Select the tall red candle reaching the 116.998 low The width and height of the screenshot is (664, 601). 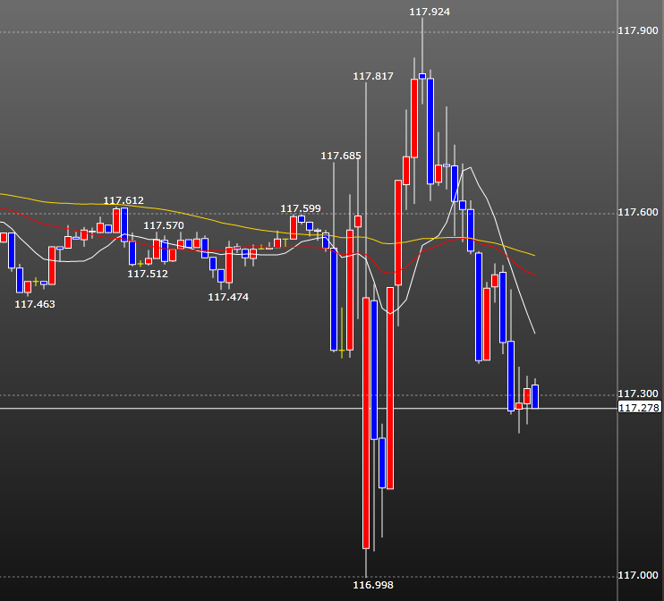pyautogui.click(x=366, y=423)
